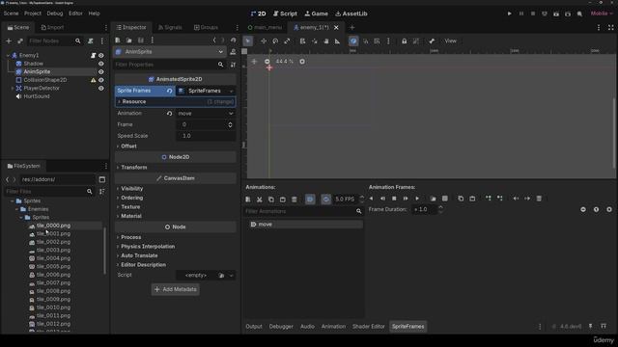The width and height of the screenshot is (618, 347).
Task: Activate the Rotate Mode tool
Action: tap(275, 40)
